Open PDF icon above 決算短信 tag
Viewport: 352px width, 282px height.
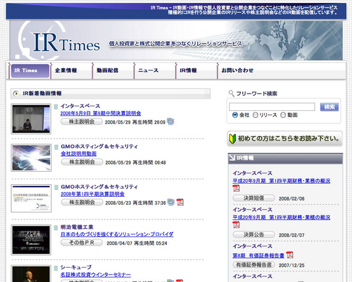click(236, 188)
